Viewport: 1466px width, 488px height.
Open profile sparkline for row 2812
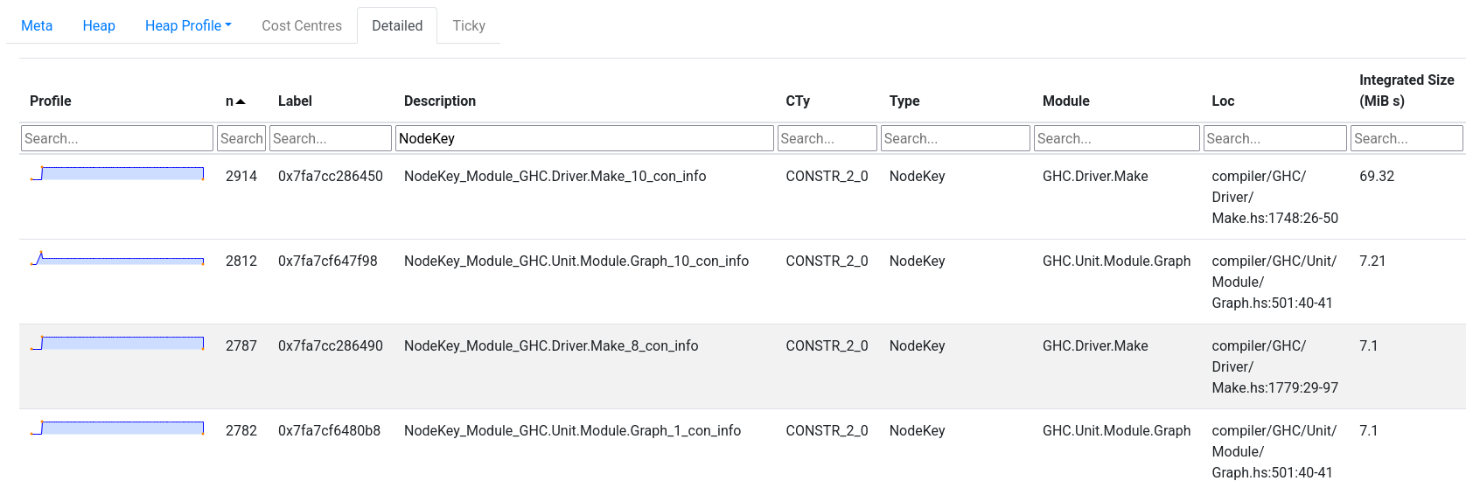117,258
